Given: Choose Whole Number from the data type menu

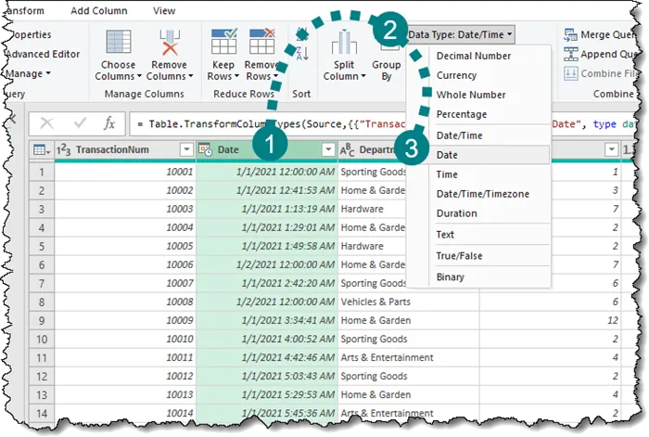Looking at the screenshot, I should 471,95.
